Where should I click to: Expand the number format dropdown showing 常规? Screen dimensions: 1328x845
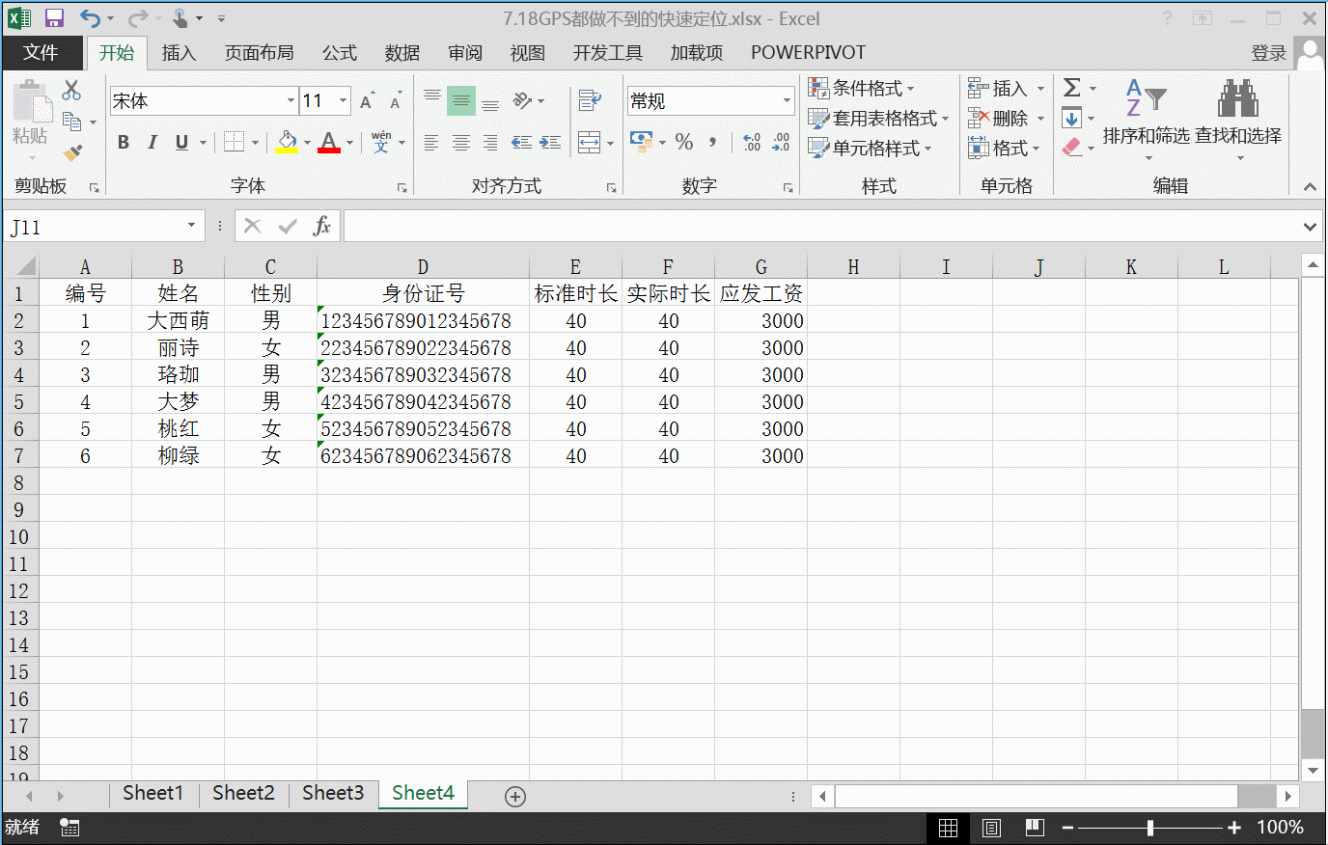point(787,100)
